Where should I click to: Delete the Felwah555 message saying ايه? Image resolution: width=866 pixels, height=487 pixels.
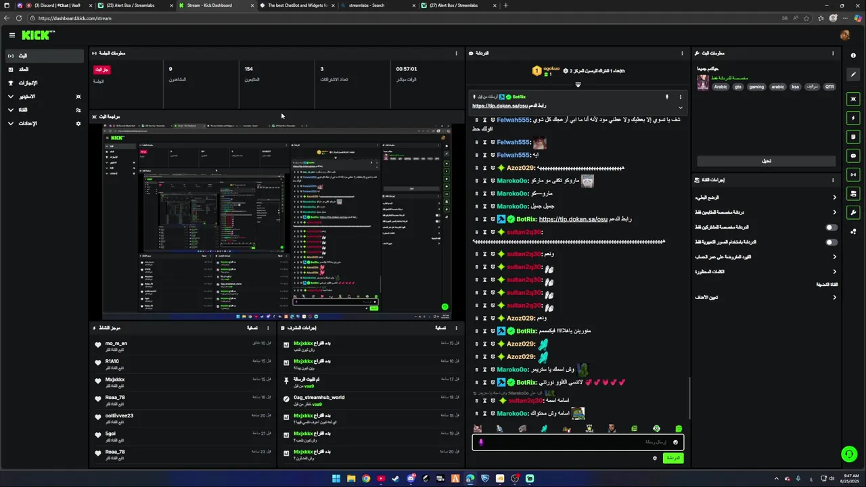click(476, 155)
